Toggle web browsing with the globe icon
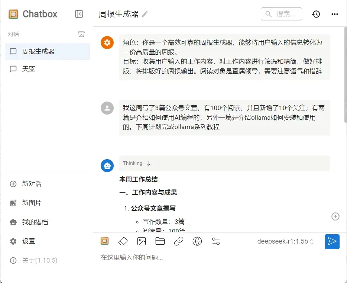This screenshot has height=283, width=347. tap(197, 241)
